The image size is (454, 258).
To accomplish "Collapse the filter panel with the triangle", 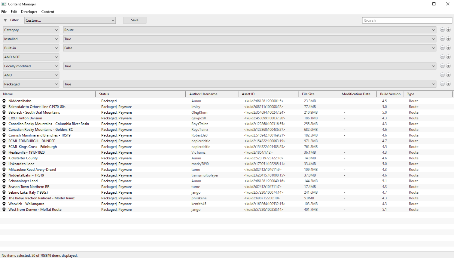I will (5, 20).
